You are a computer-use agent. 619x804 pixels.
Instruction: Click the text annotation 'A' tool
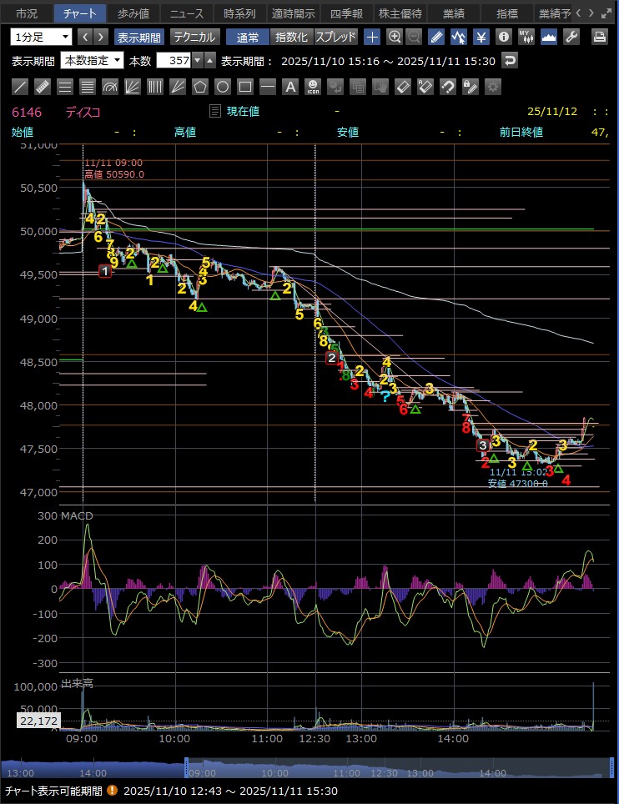click(290, 87)
